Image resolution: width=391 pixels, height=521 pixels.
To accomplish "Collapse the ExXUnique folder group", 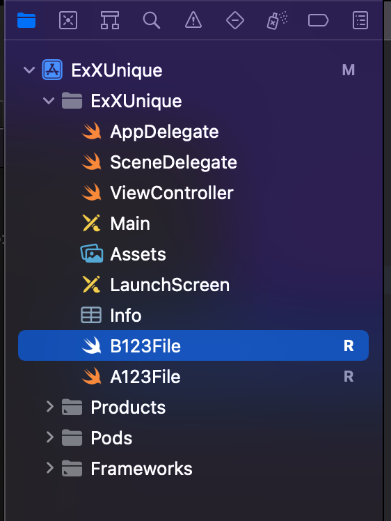I will [49, 101].
